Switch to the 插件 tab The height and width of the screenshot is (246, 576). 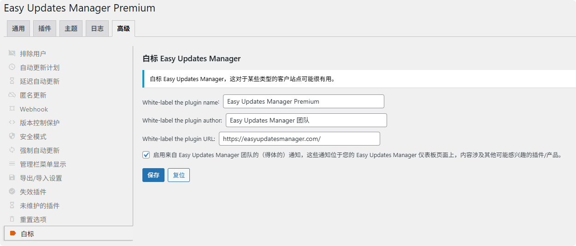tap(45, 29)
